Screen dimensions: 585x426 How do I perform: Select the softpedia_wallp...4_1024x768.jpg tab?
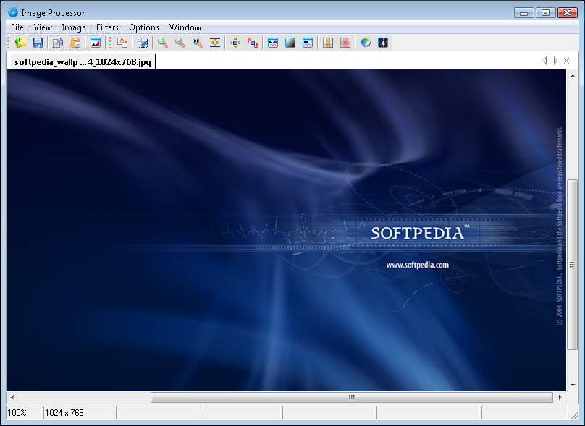[83, 62]
